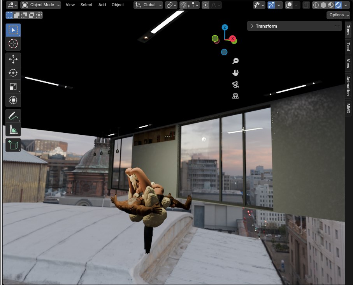The width and height of the screenshot is (353, 285).
Task: Select the Measure tool
Action: point(13,129)
